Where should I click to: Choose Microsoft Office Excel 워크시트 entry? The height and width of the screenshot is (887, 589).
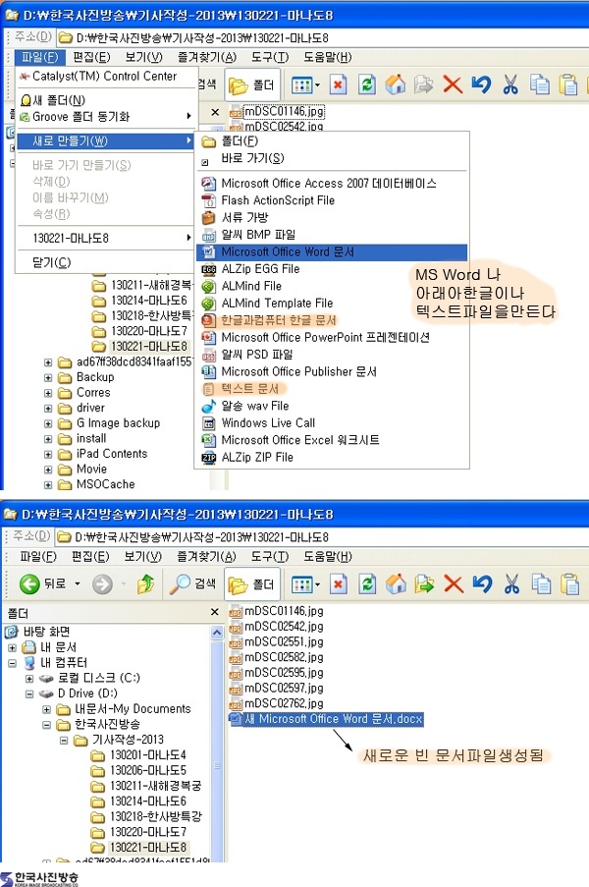pos(332,440)
